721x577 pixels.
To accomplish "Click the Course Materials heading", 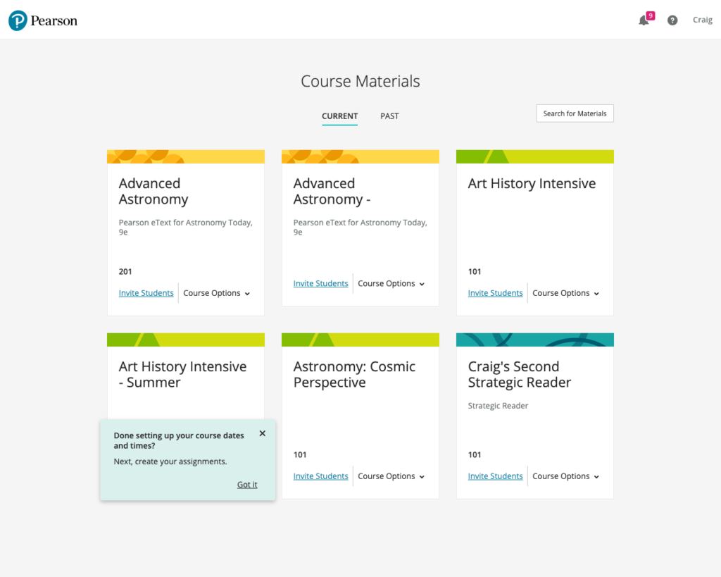I will pyautogui.click(x=360, y=81).
